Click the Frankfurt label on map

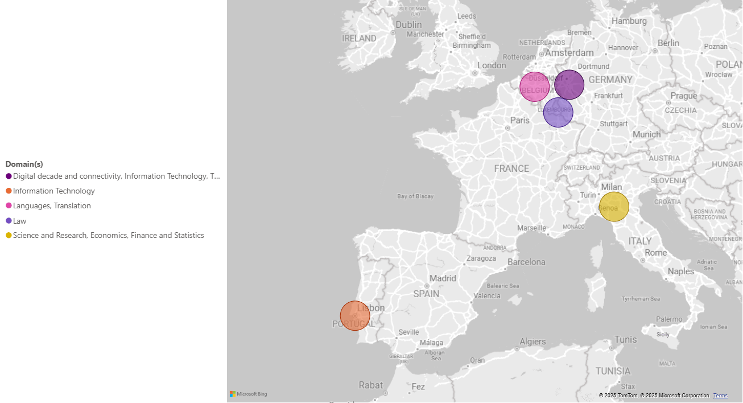608,96
